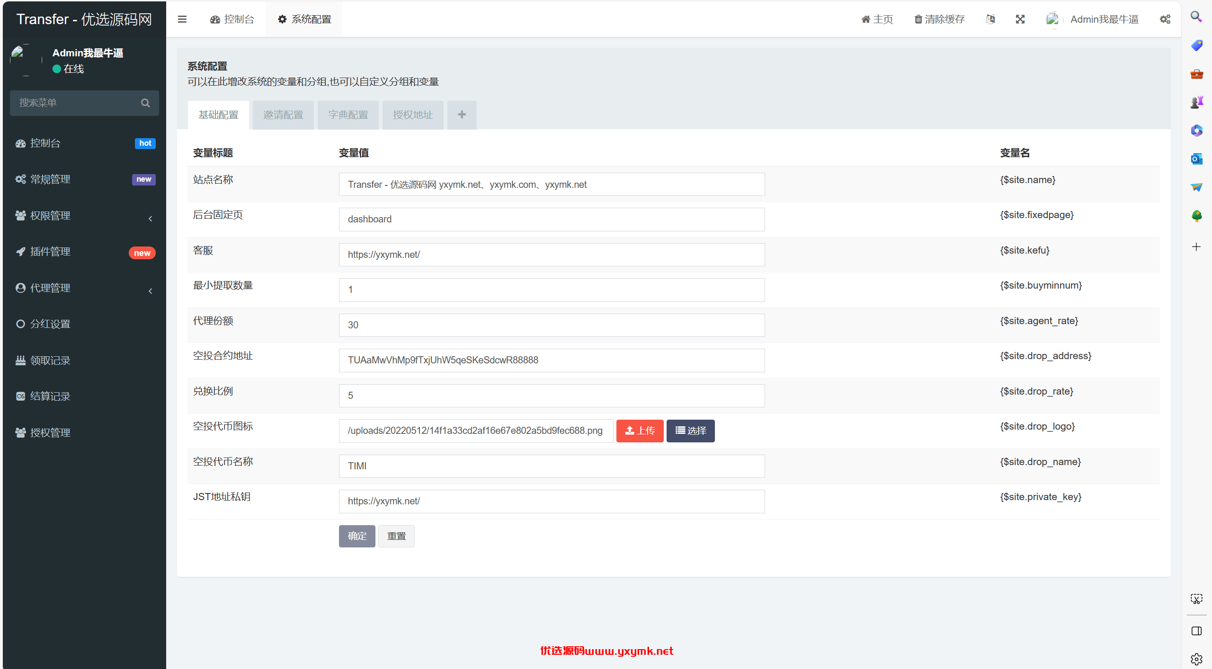This screenshot has width=1212, height=669.
Task: Click the 空投合约地址 input field
Action: (x=552, y=361)
